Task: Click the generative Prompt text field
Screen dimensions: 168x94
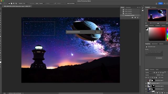Action: (154, 53)
